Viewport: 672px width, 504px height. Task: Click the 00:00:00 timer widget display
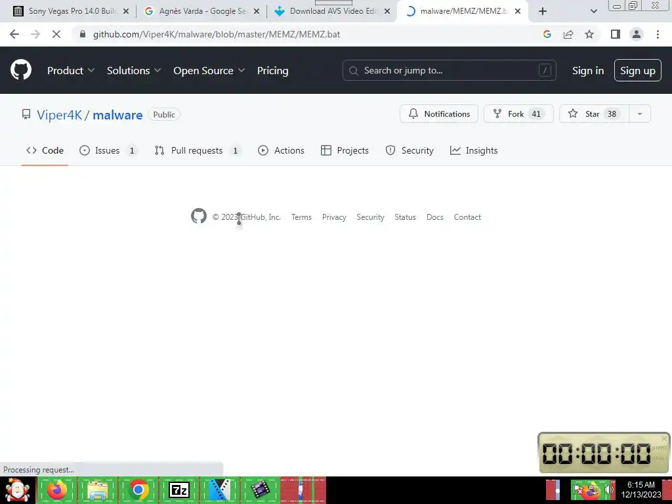coord(597,453)
